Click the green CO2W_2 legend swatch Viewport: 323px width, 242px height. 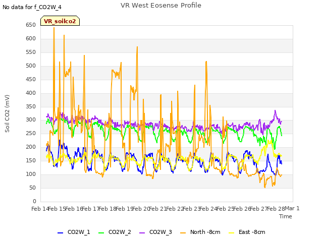101,233
